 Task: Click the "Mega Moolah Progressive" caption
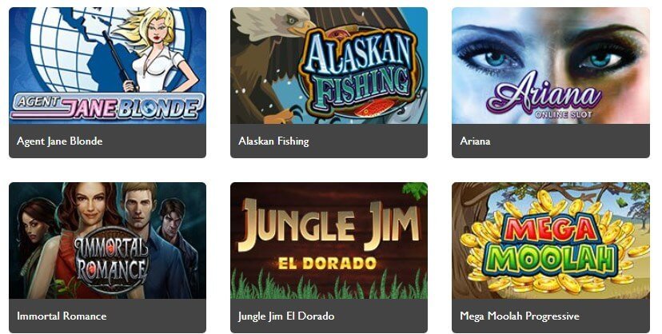520,316
